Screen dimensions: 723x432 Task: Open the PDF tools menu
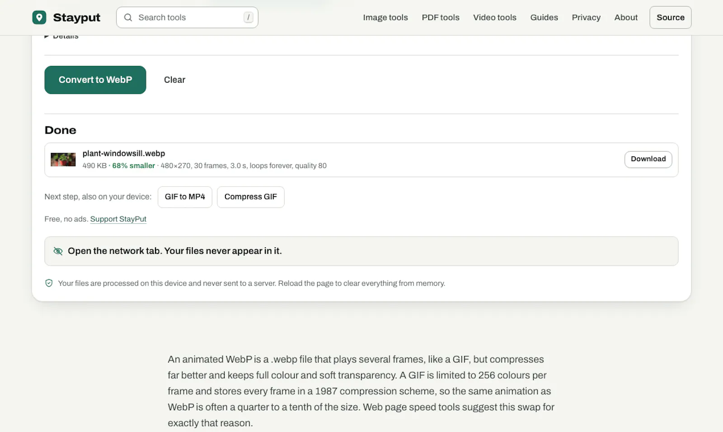coord(441,18)
